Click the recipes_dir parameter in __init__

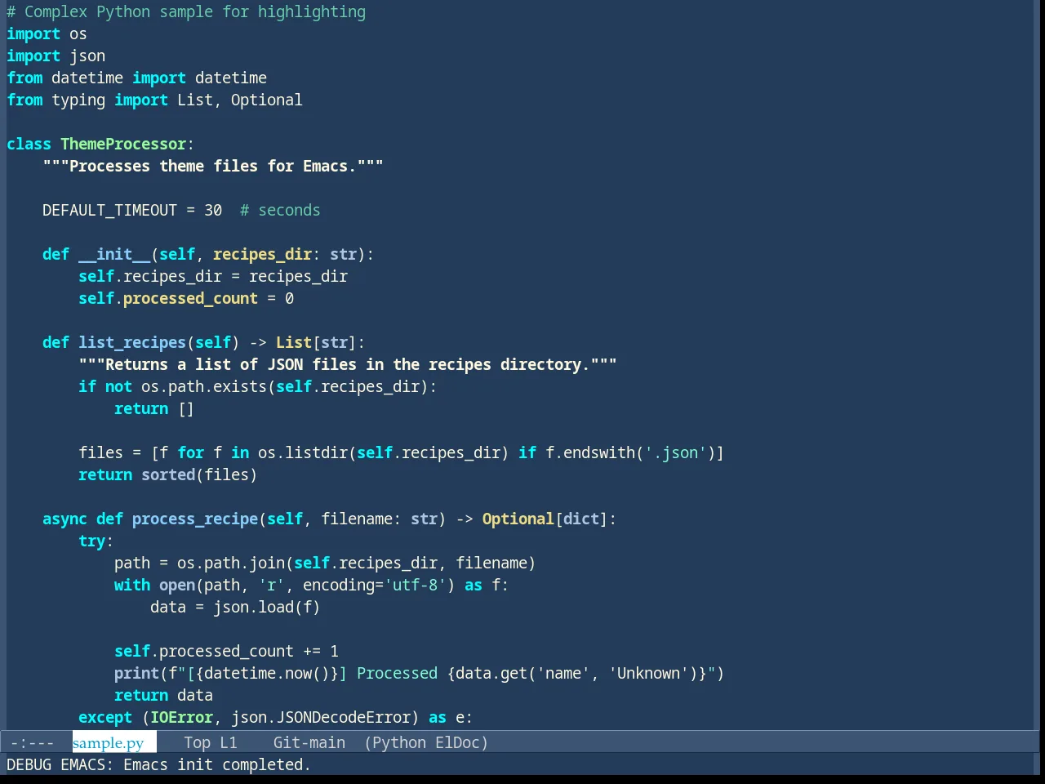coord(262,254)
